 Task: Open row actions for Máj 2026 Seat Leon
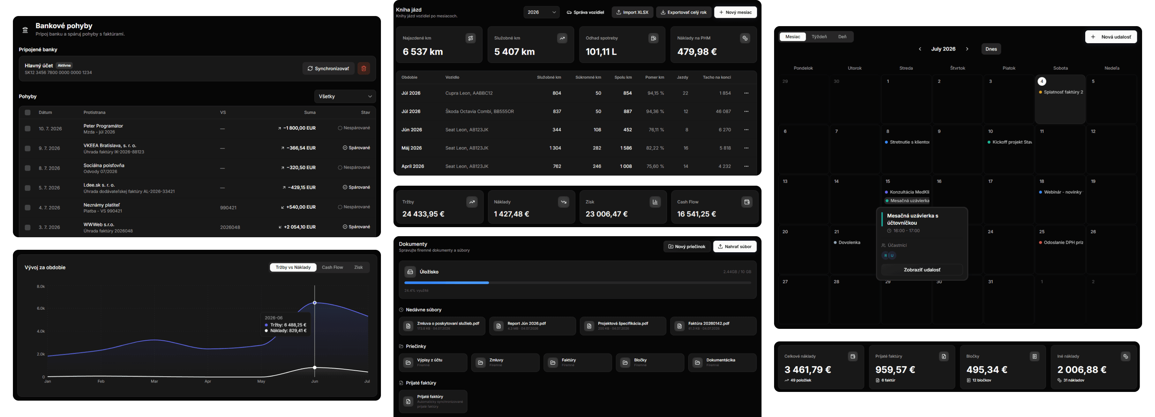pos(746,148)
